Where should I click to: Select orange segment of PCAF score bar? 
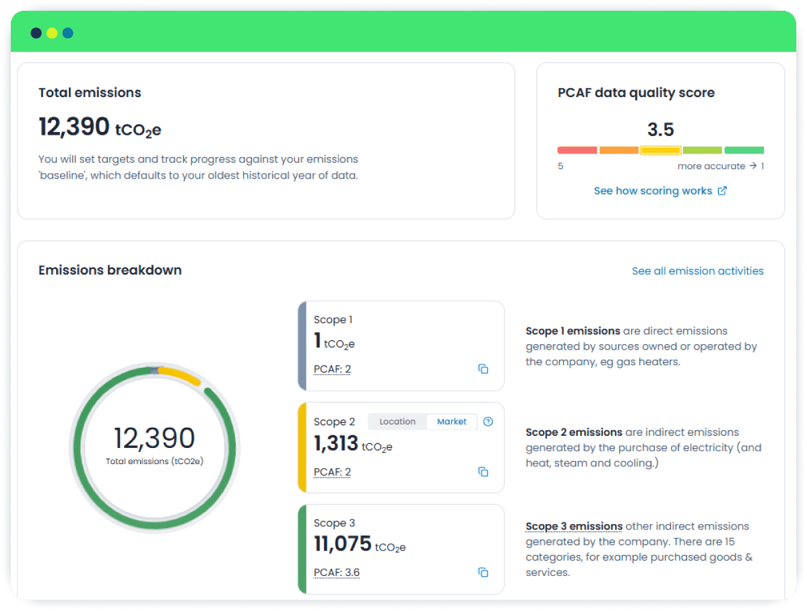coord(618,150)
